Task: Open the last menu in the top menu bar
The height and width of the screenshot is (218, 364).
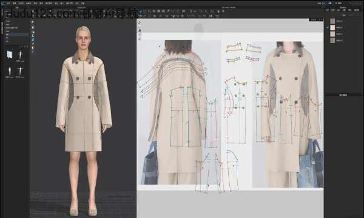Action: (83, 3)
